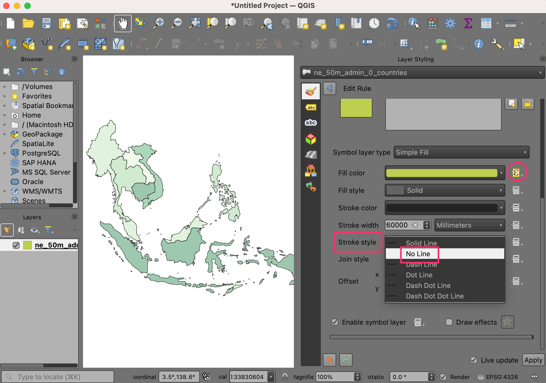
Task: Click the Refresh icon in Browser panel
Action: [20, 72]
